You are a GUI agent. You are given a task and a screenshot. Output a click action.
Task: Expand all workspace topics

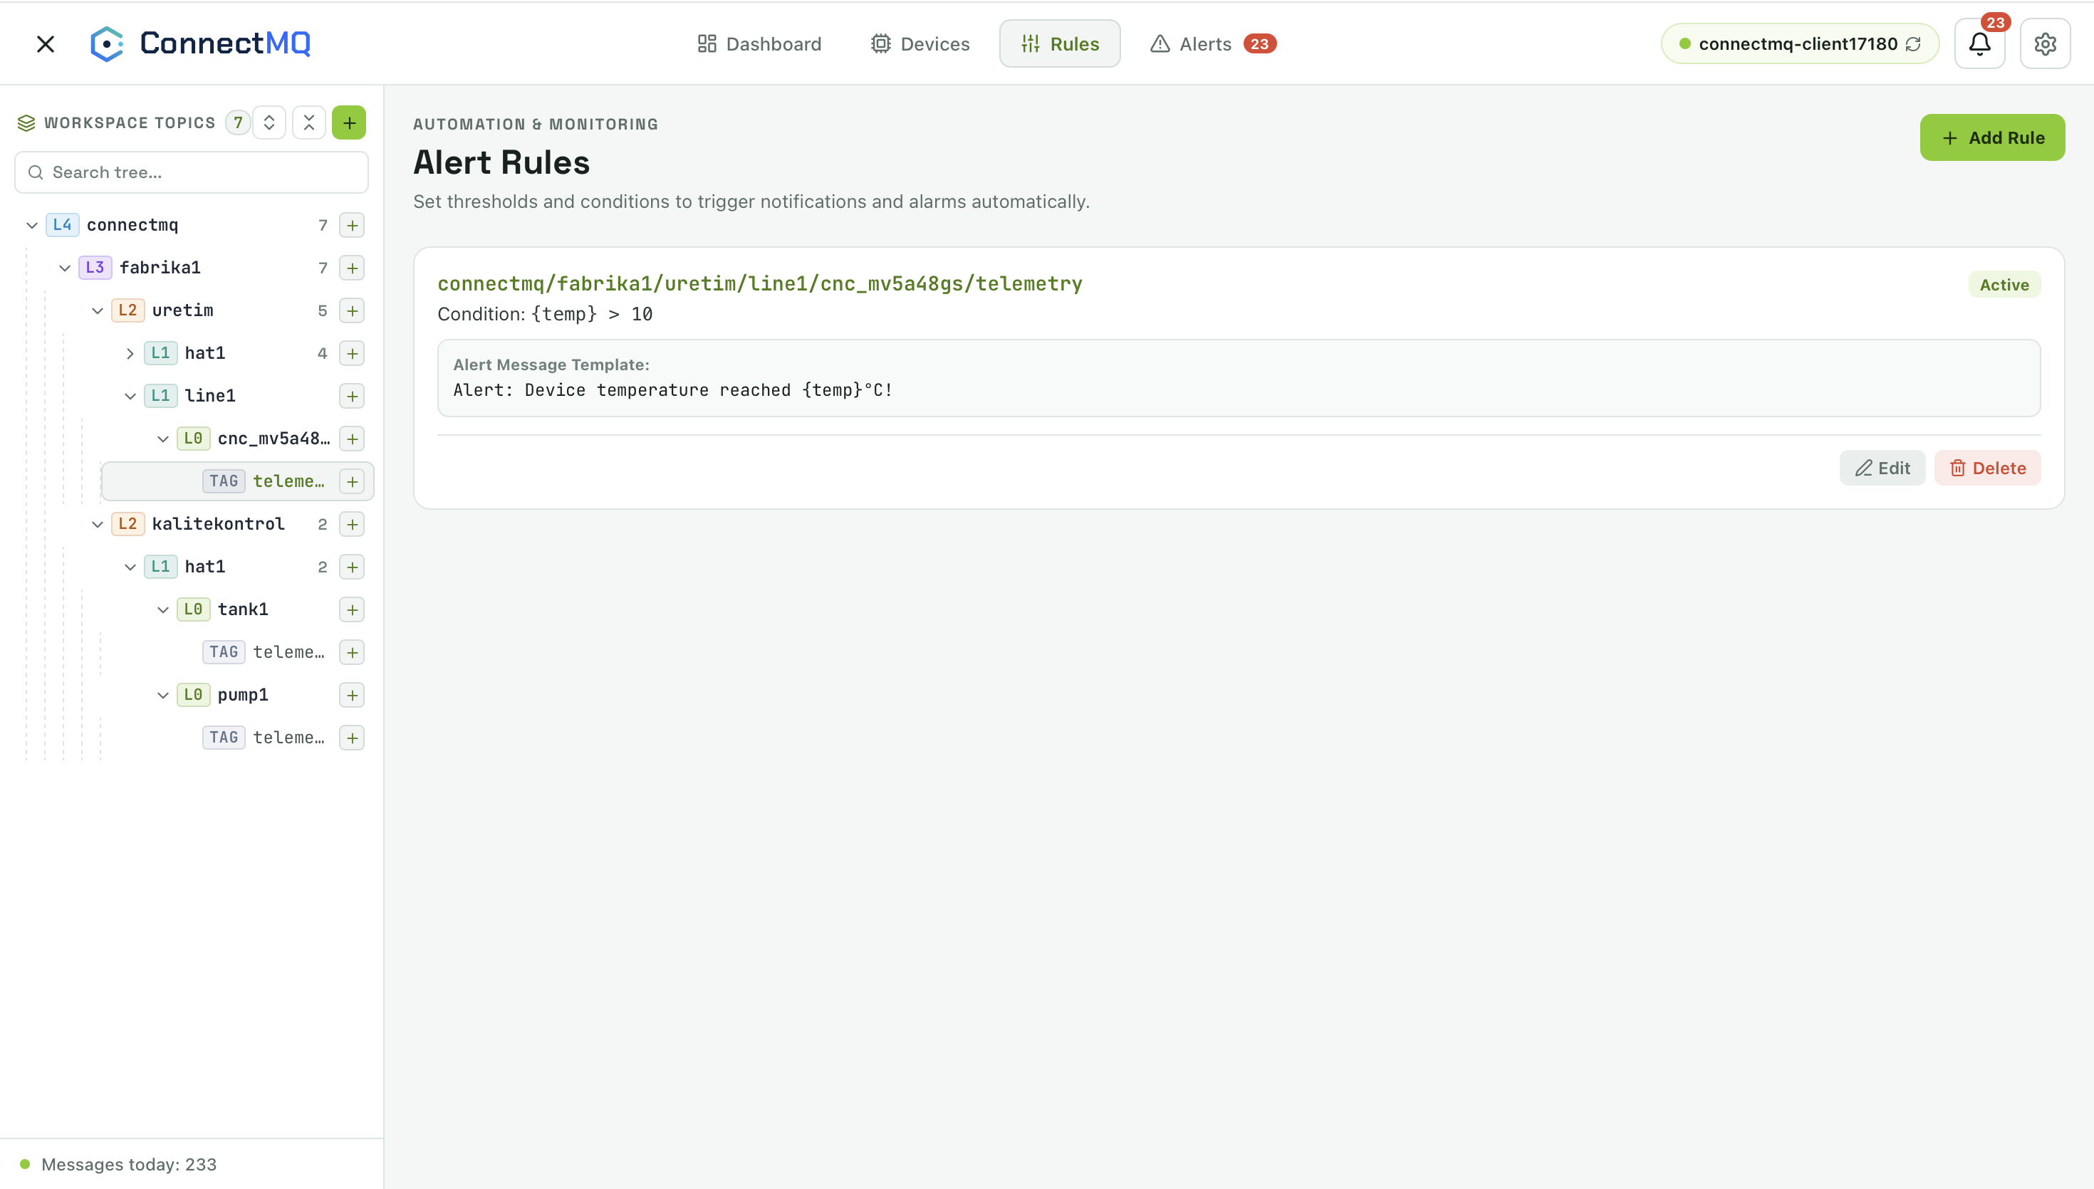(269, 122)
